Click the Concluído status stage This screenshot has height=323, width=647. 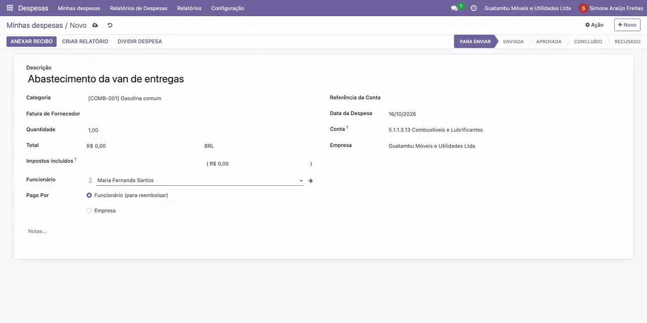588,41
